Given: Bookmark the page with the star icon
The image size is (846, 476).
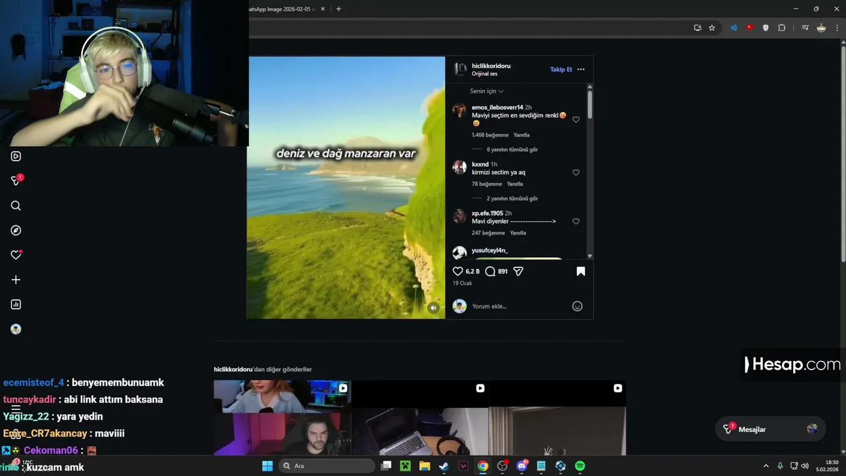Looking at the screenshot, I should point(712,28).
